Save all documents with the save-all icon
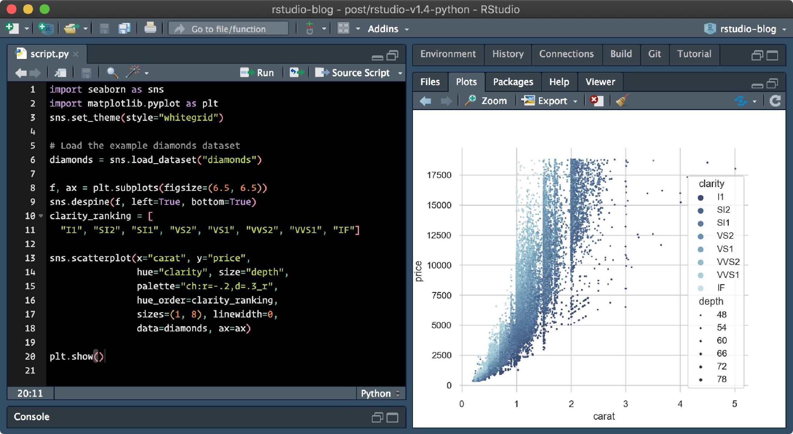The width and height of the screenshot is (793, 434). (124, 28)
